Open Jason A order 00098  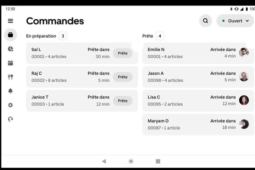[198, 77]
